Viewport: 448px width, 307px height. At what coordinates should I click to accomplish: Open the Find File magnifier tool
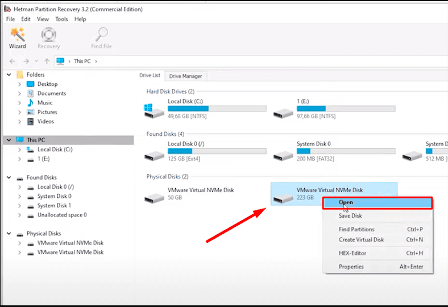coord(101,38)
